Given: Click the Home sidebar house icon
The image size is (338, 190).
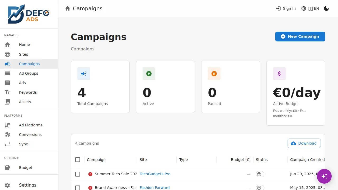Looking at the screenshot, I should click(x=7, y=45).
